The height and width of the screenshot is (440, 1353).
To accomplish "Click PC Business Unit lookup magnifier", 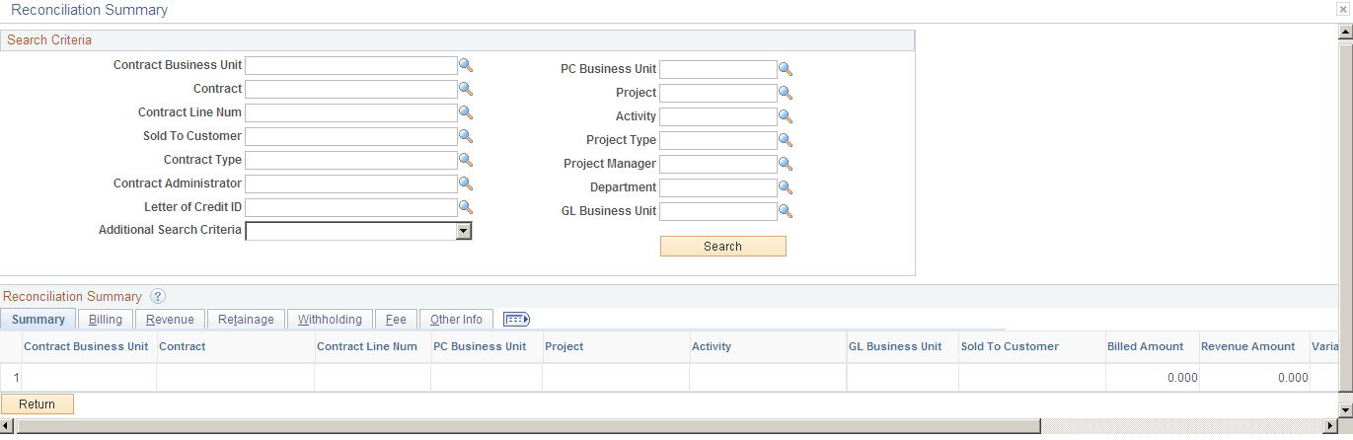I will point(786,69).
